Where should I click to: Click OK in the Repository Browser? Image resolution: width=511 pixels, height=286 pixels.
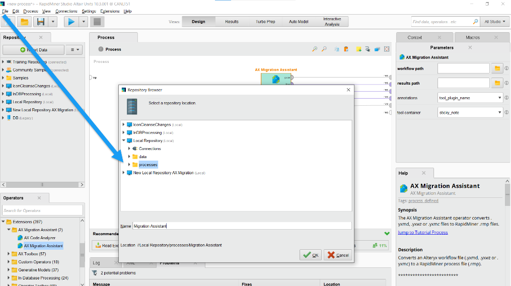coord(311,255)
